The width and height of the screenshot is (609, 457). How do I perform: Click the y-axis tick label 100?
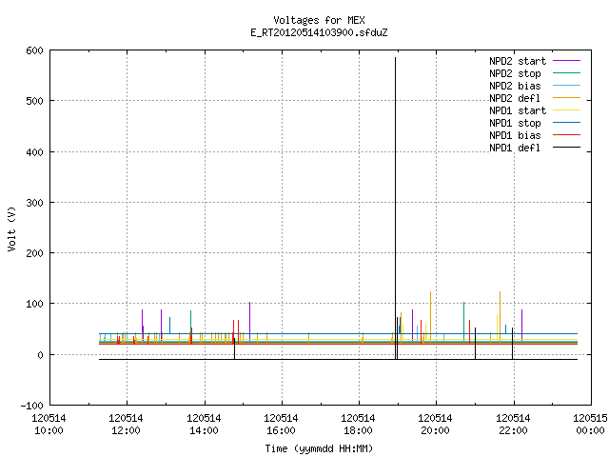34,304
